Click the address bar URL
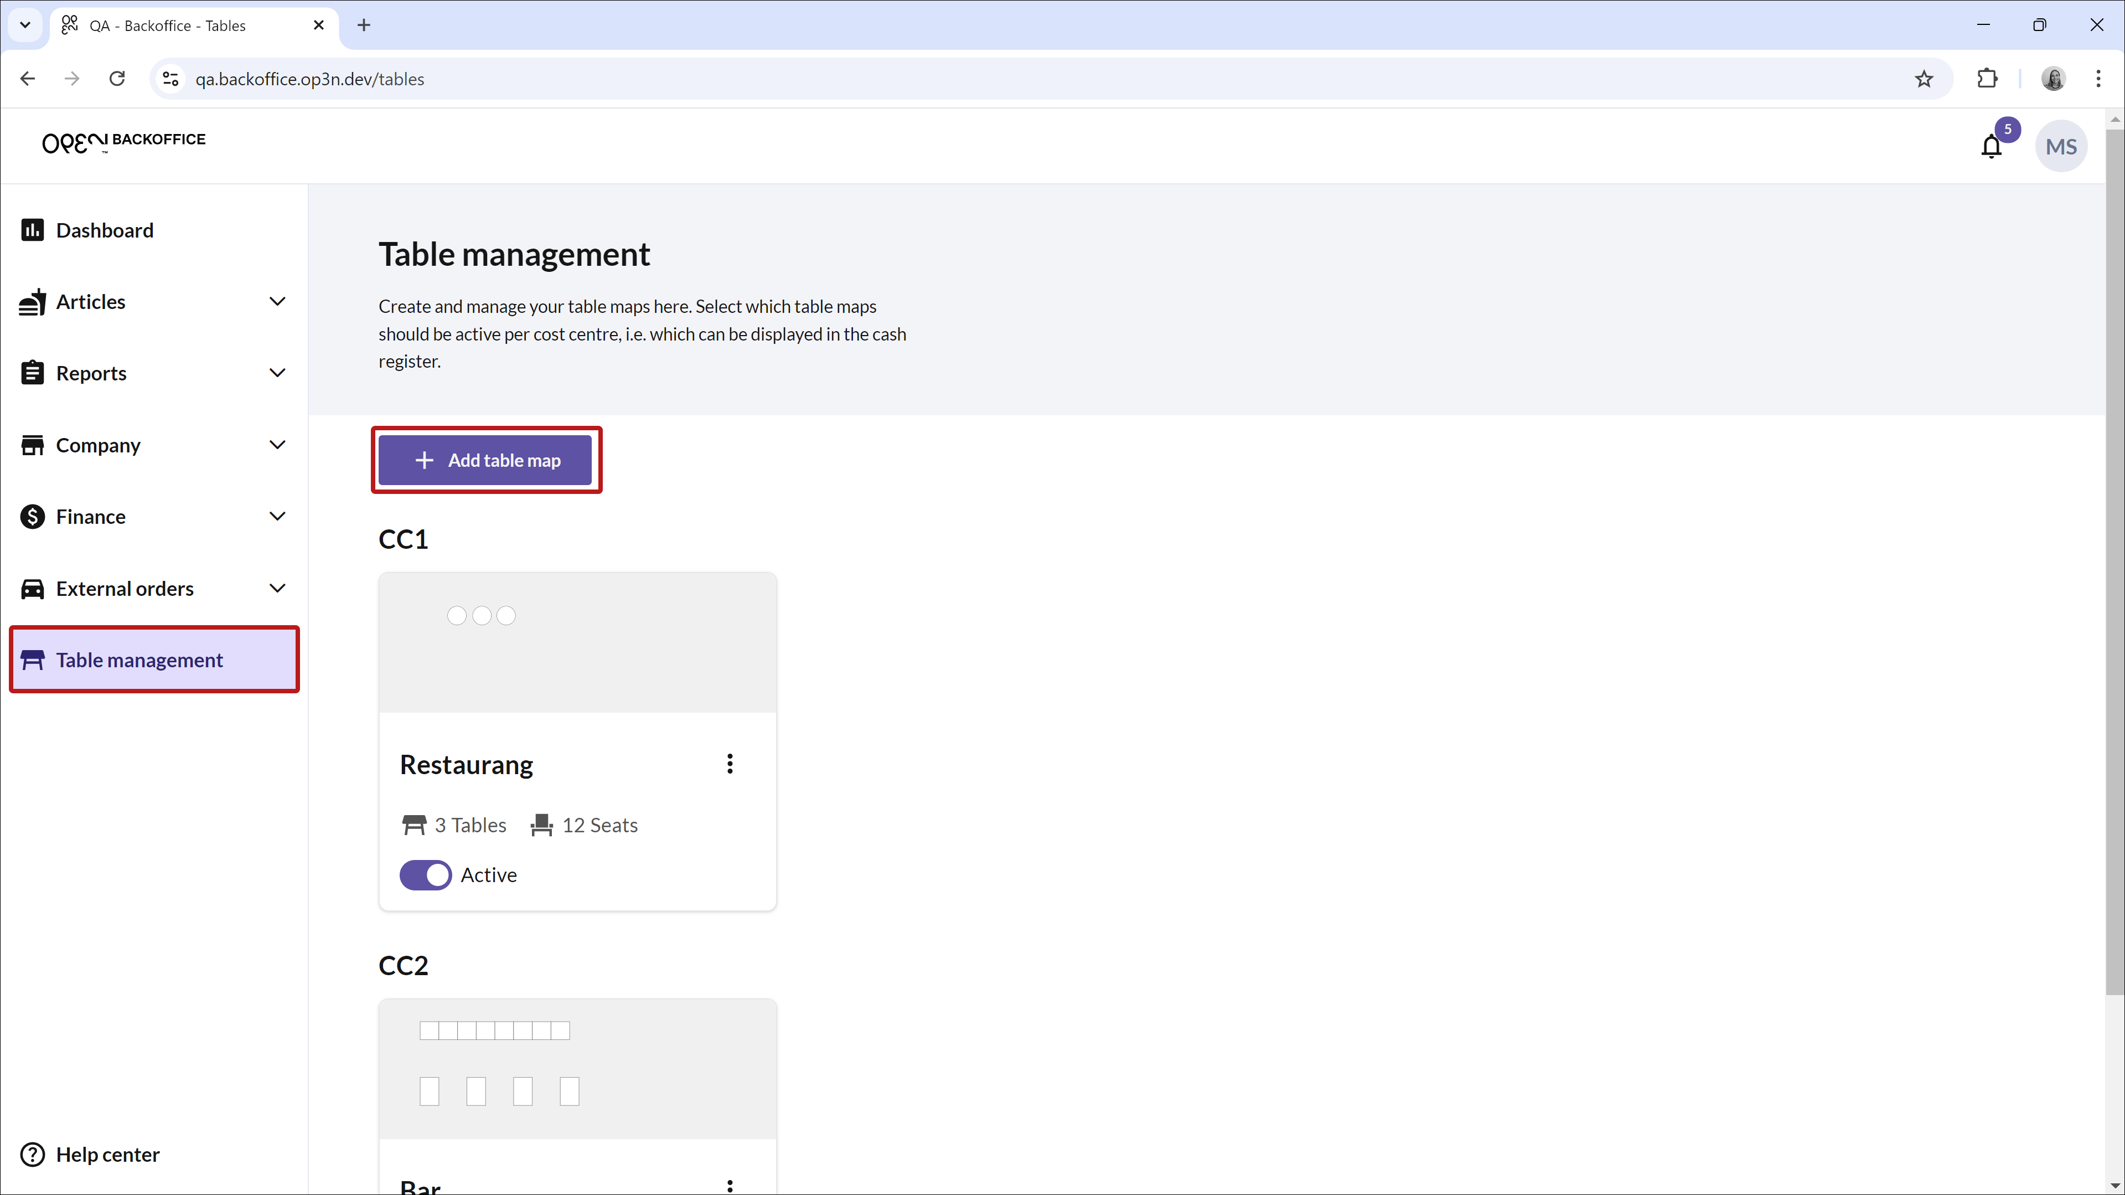 point(310,79)
